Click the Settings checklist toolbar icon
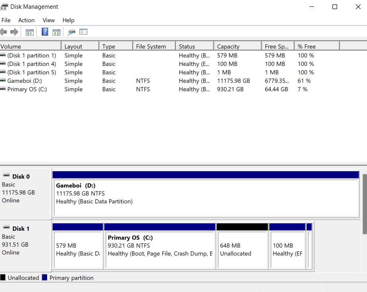 [x=83, y=32]
